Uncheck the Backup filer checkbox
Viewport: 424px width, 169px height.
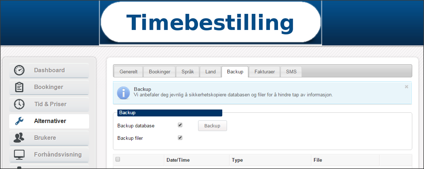pyautogui.click(x=180, y=138)
